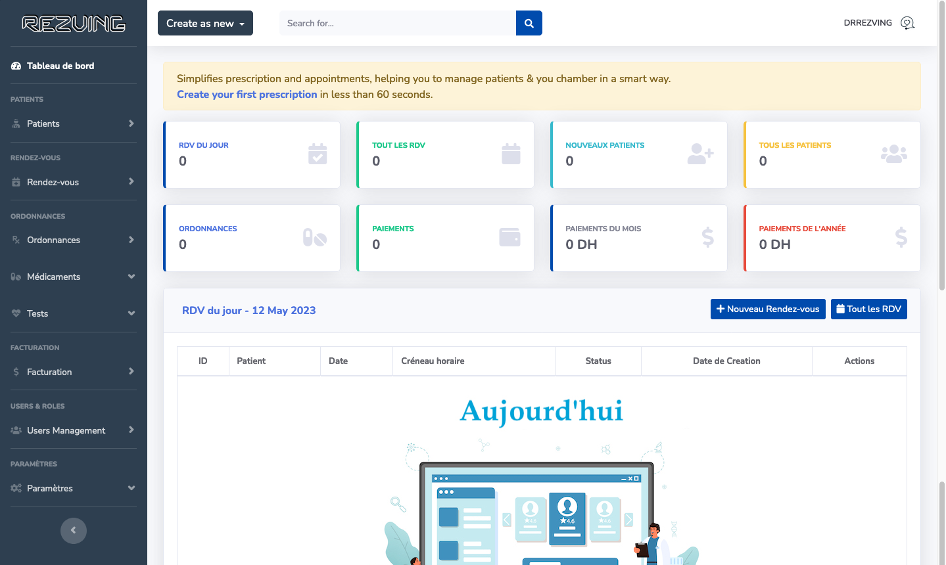
Task: Click the Date de Creation column header
Action: (x=726, y=361)
